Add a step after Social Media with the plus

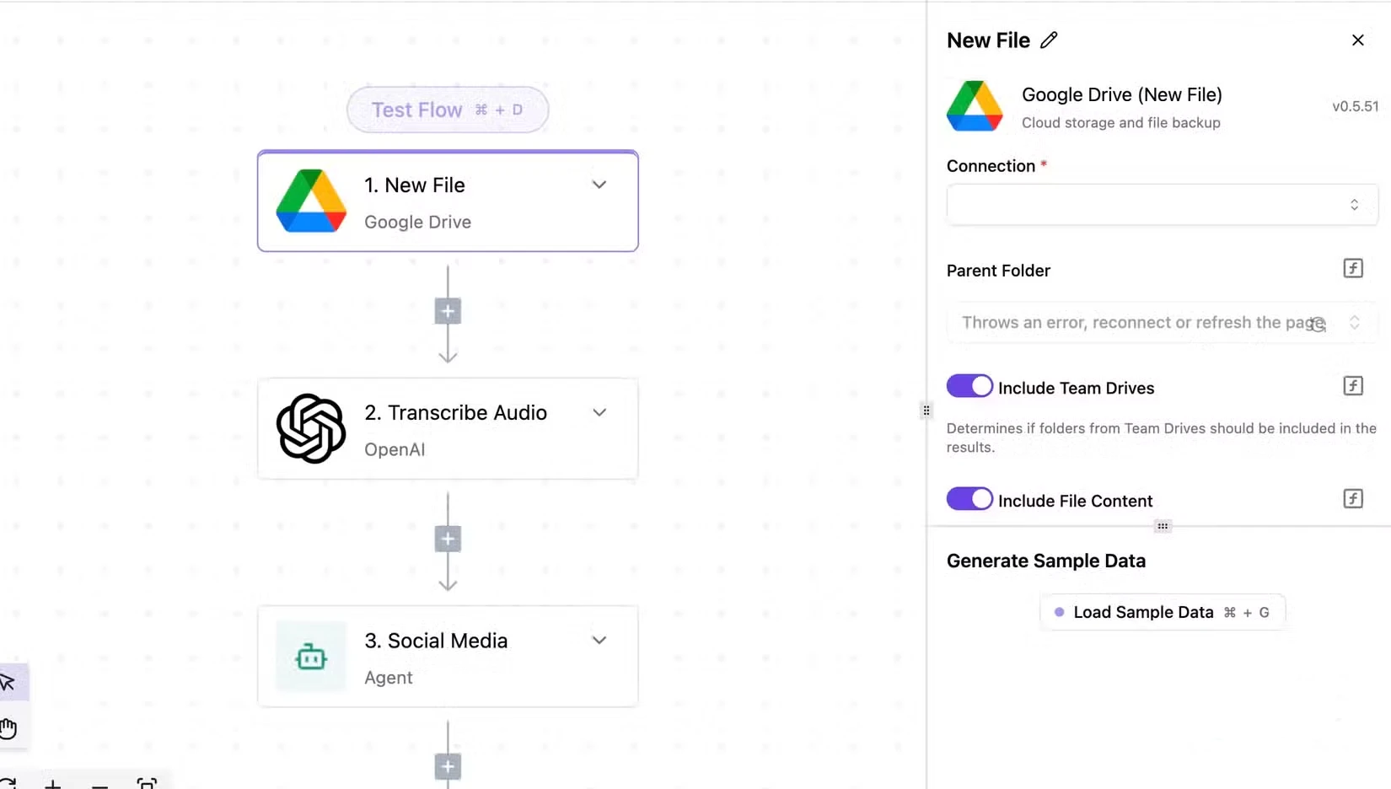[x=448, y=766]
